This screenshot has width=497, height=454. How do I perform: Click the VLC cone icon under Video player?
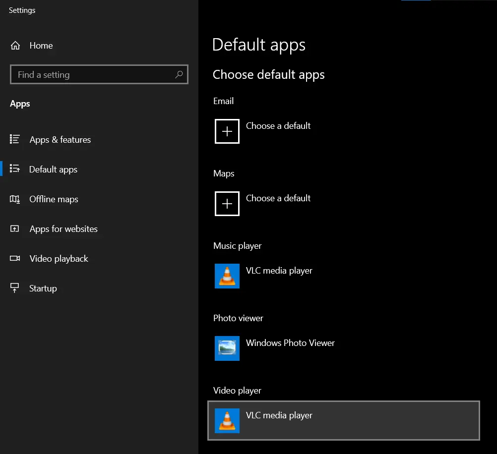(227, 421)
